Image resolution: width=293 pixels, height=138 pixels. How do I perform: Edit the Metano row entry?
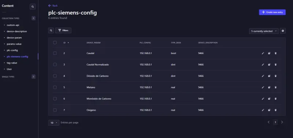[x=263, y=87]
